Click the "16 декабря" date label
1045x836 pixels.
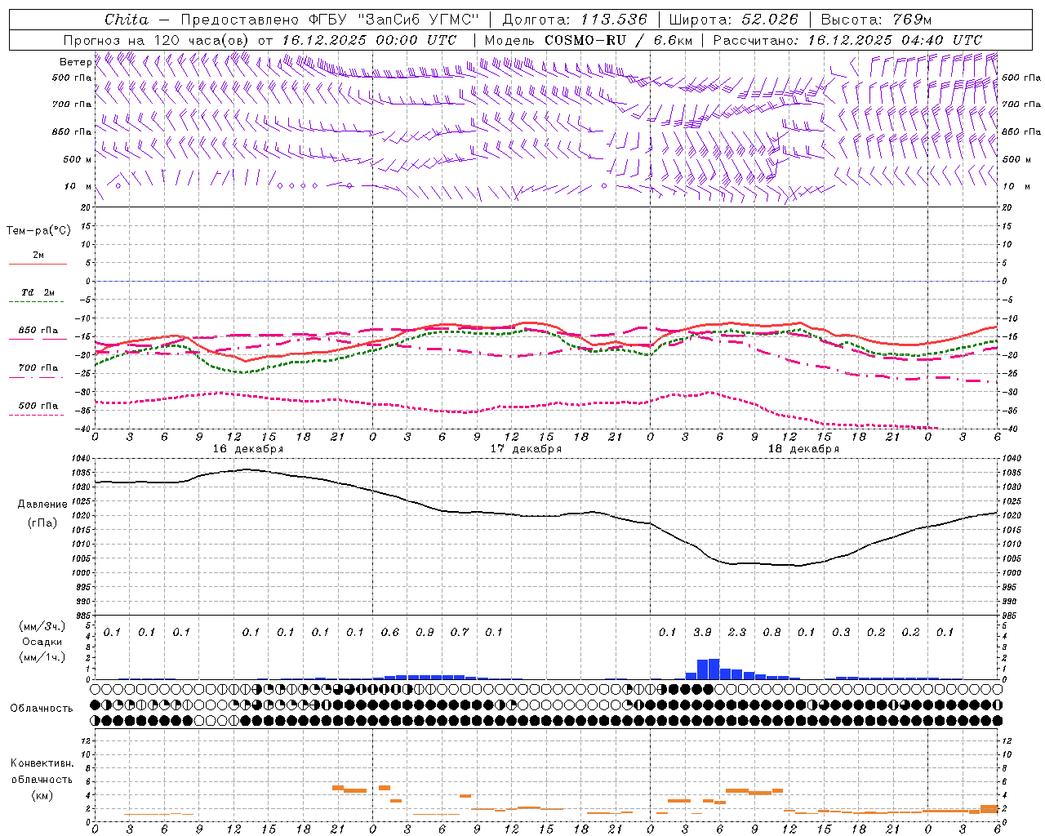point(248,449)
